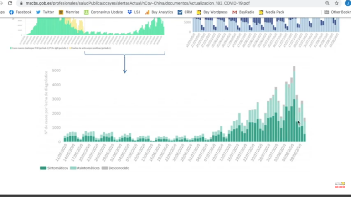Click the address bar URL field
Image resolution: width=351 pixels, height=197 pixels.
[x=137, y=3]
